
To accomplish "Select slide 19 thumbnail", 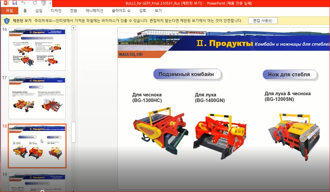I will [x=37, y=182].
